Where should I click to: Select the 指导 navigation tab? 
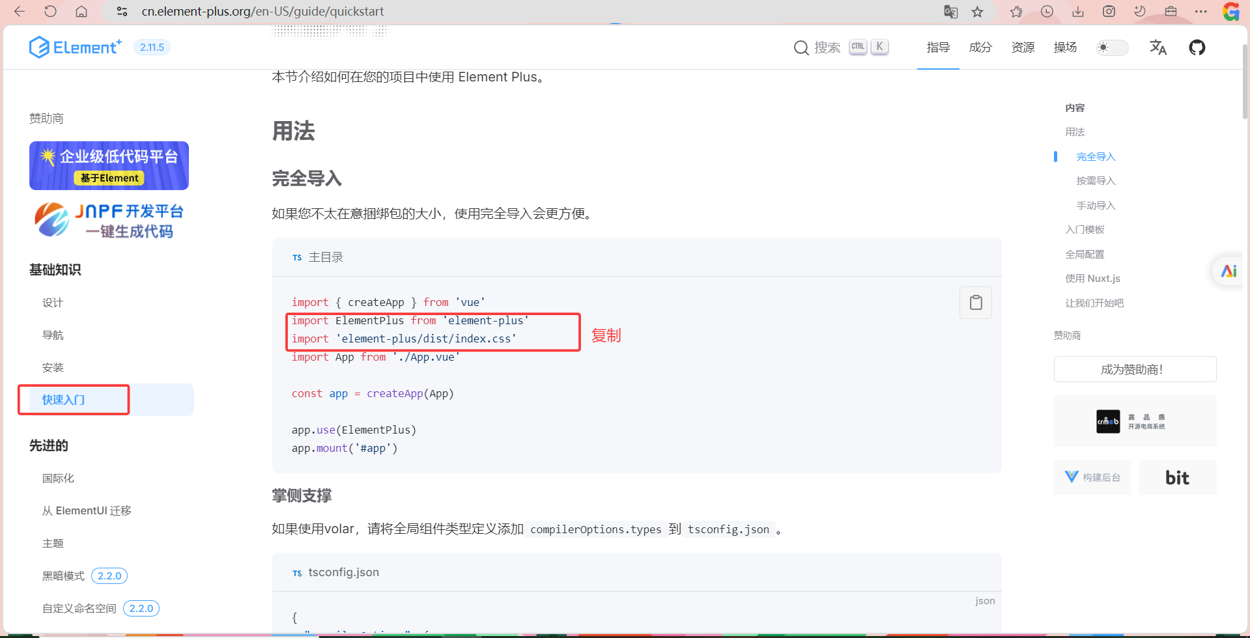click(938, 47)
